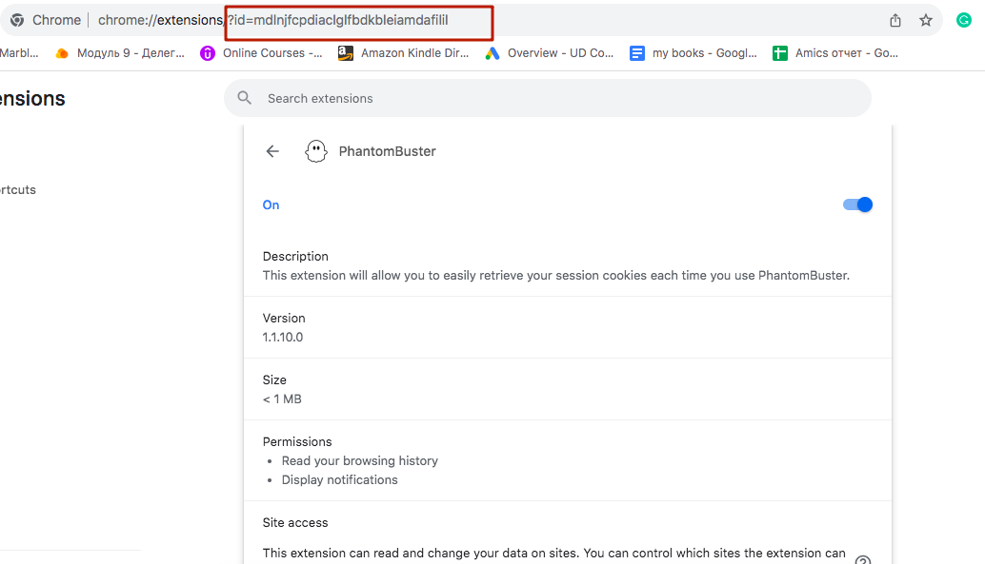Viewport: 985px width, 564px height.
Task: Click the version number 1.1.10.0
Action: point(283,337)
